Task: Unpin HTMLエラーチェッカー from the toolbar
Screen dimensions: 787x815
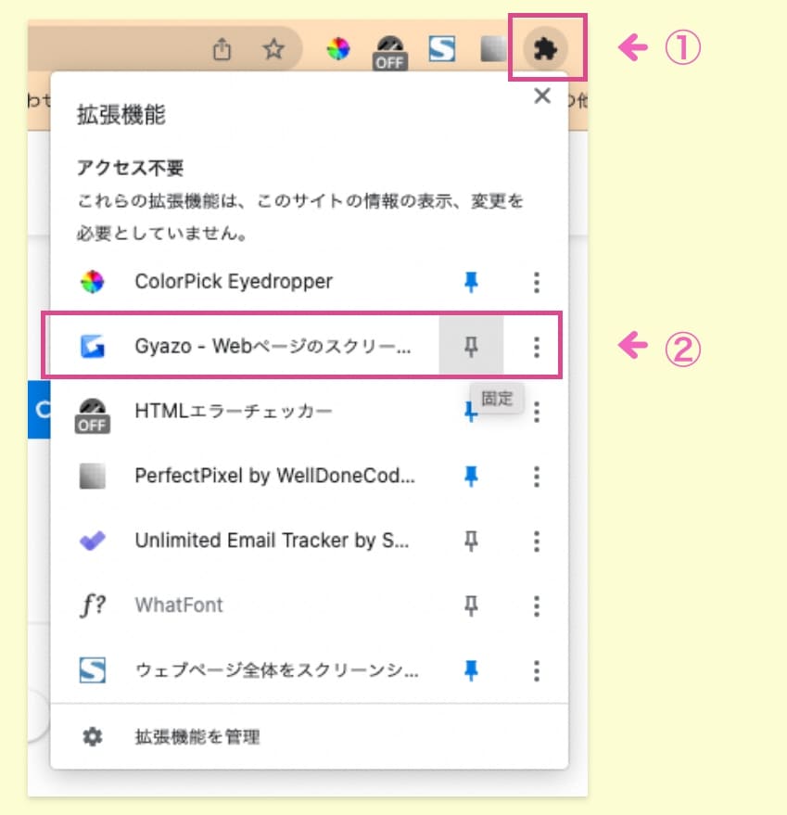Action: click(470, 412)
